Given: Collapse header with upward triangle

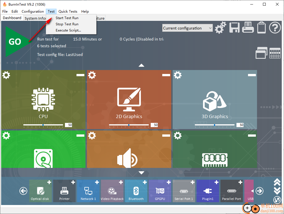Looking at the screenshot, I should [141, 66].
